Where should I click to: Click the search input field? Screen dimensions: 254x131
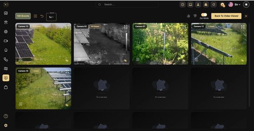127,4
